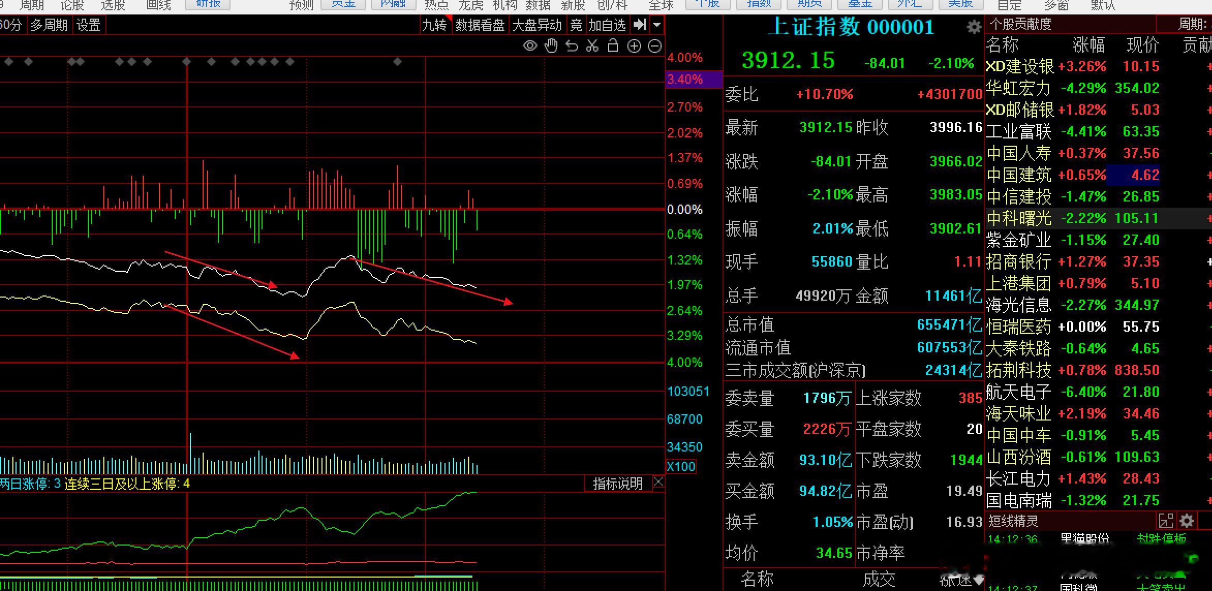The width and height of the screenshot is (1212, 591).
Task: Click the purple 3.40% axis marker
Action: click(693, 79)
